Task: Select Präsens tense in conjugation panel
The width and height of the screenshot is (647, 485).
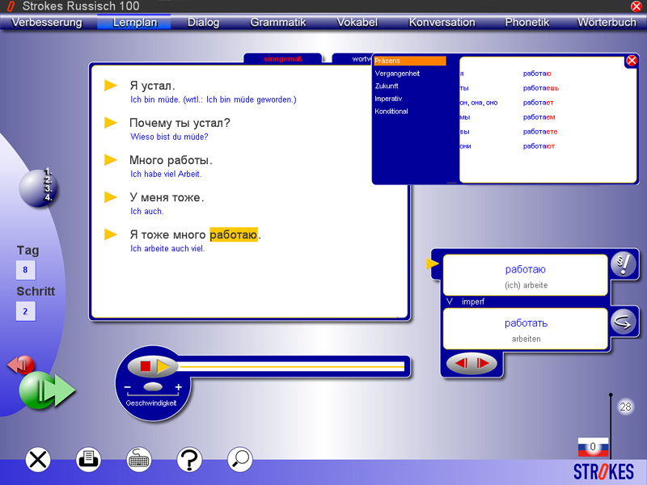Action: [x=410, y=61]
